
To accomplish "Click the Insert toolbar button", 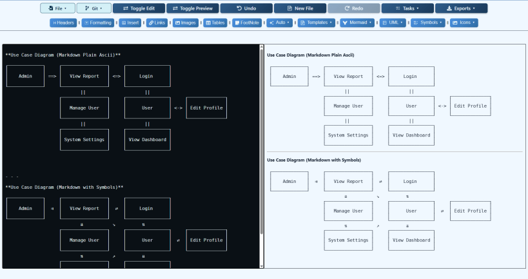I will (130, 23).
